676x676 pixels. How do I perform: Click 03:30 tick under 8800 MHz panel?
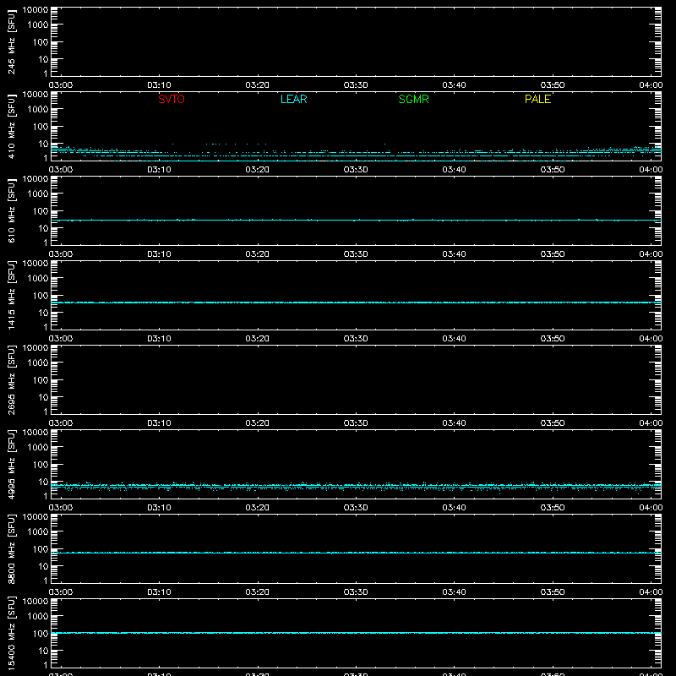click(x=356, y=592)
